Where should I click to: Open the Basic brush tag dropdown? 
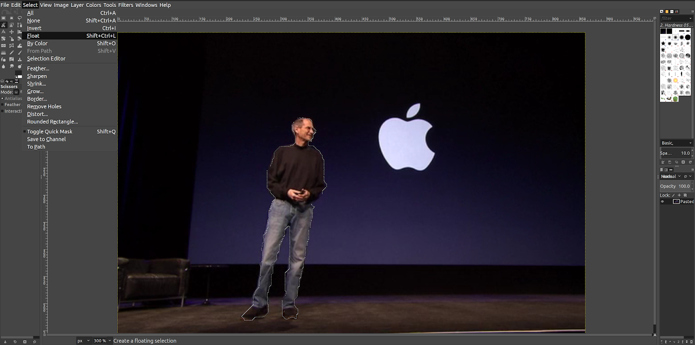676,143
